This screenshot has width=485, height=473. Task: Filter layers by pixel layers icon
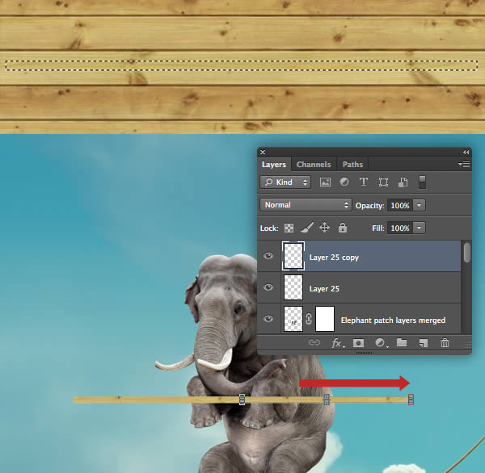[325, 182]
